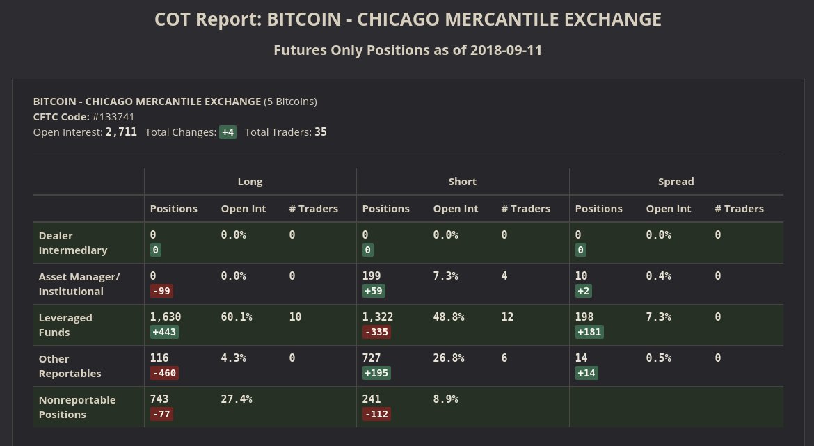Click the 8.9% Nonreportable short open interest

445,399
